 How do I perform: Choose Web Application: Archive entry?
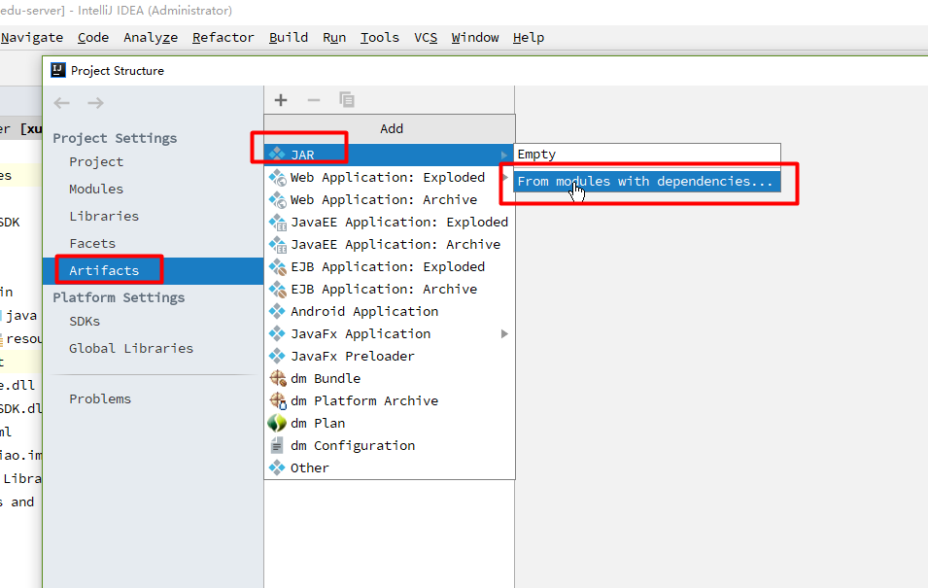point(390,199)
